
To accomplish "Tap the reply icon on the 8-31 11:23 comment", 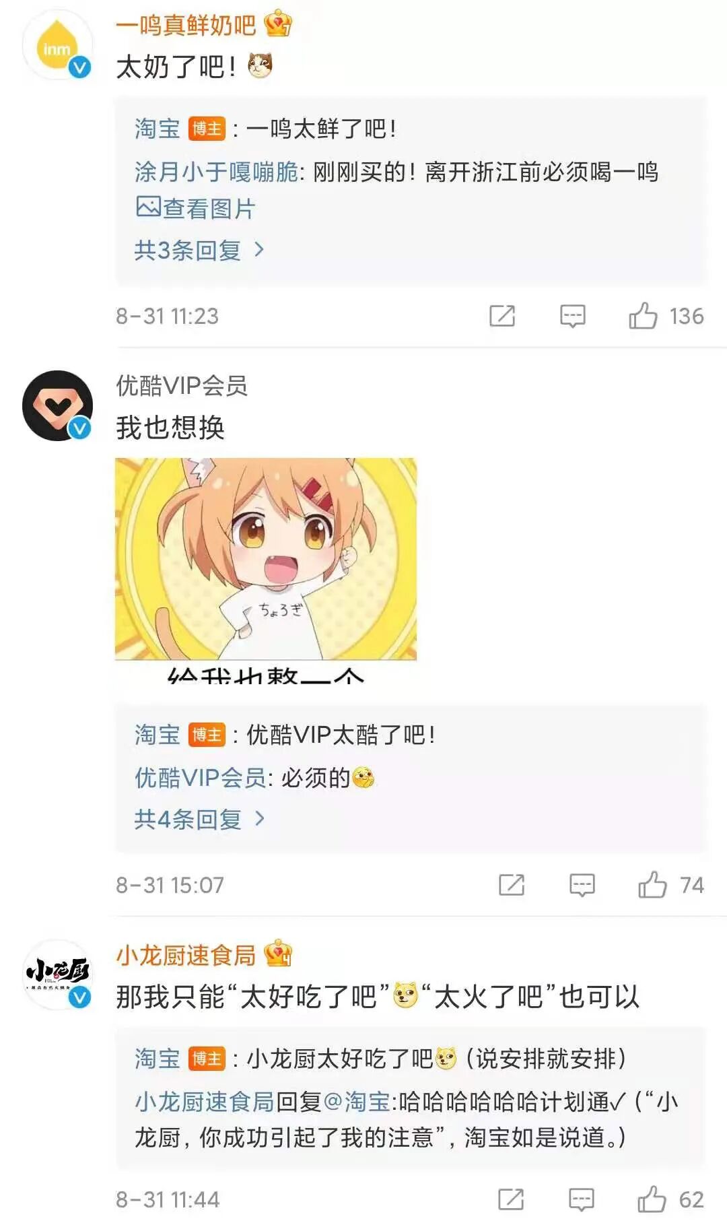I will point(573,316).
